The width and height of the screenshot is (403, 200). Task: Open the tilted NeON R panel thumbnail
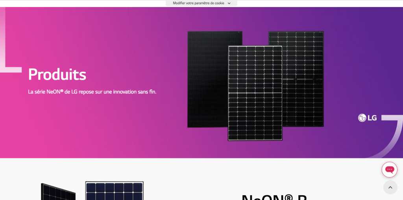[x=58, y=192]
